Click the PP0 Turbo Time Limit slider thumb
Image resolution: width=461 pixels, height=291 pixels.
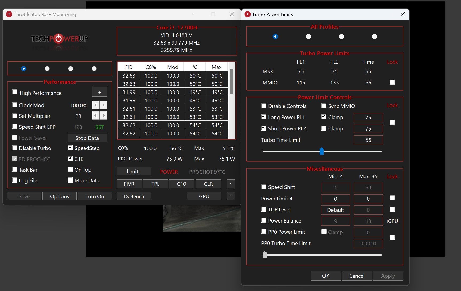click(x=265, y=255)
